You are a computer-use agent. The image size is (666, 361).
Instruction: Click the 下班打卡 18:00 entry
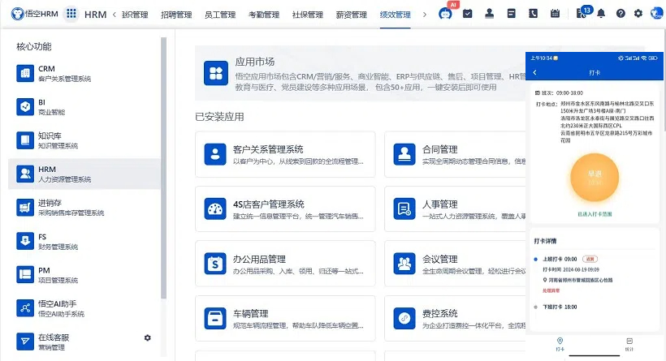pos(560,307)
